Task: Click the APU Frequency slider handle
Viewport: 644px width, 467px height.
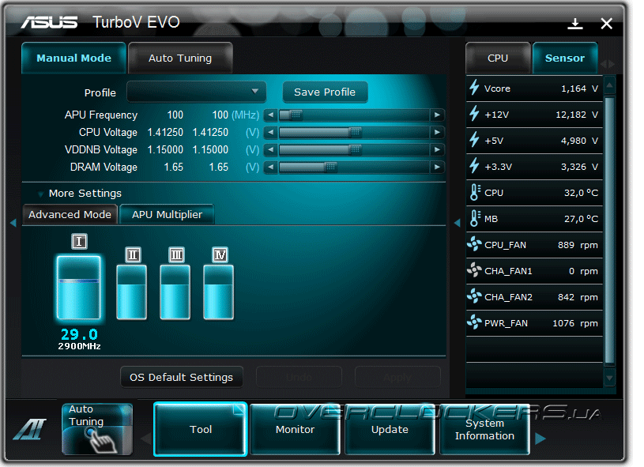Action: (x=296, y=115)
